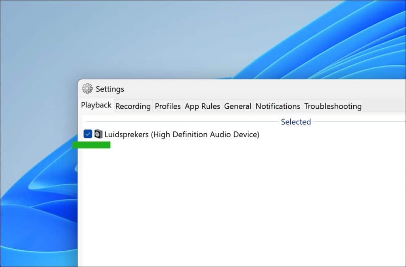Image resolution: width=406 pixels, height=267 pixels.
Task: Open the Recording tab
Action: [x=133, y=106]
